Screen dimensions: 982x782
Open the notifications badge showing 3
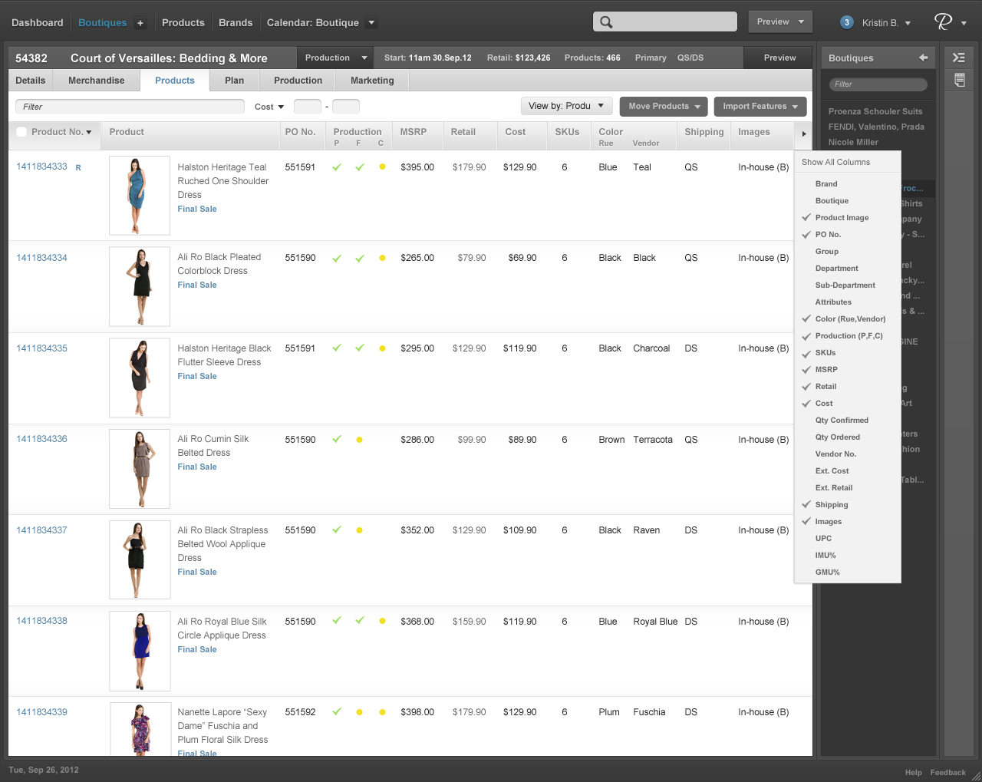pos(847,22)
